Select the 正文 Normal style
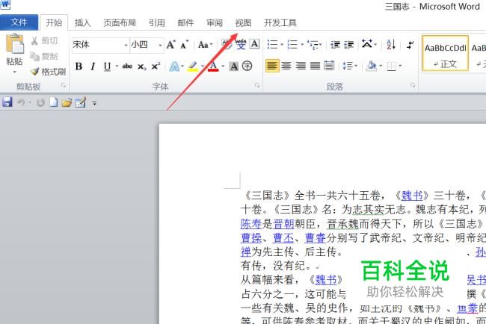Screen dimensions: 486x324 445,54
